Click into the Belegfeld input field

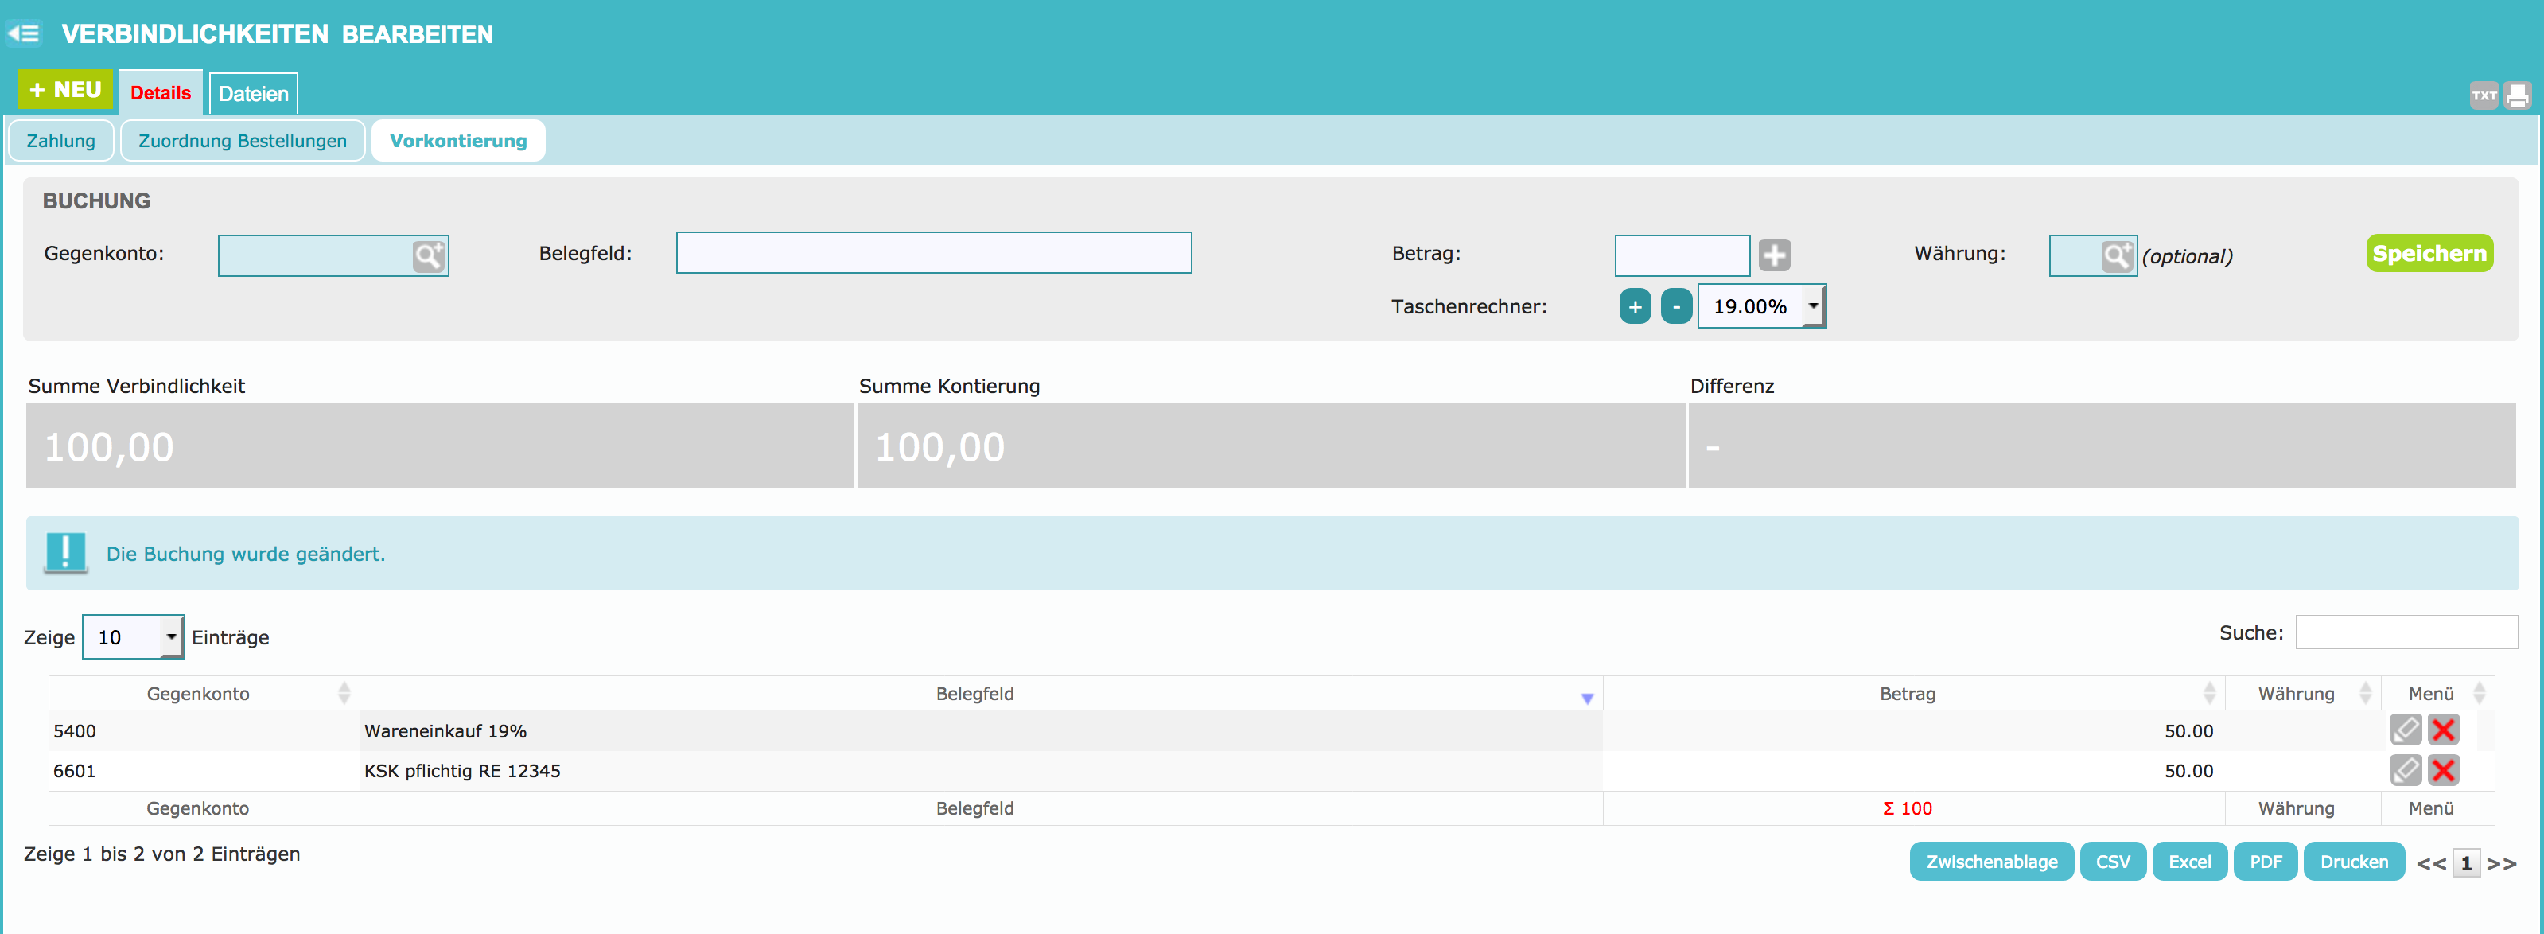(933, 253)
